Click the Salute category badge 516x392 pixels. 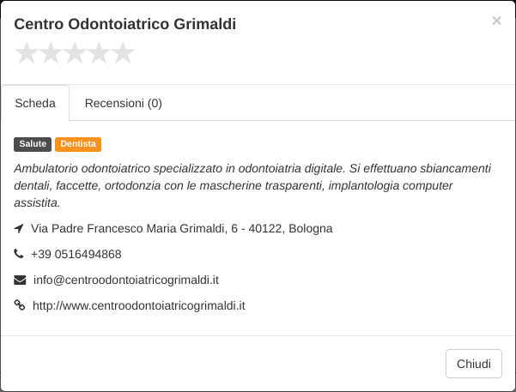[33, 144]
